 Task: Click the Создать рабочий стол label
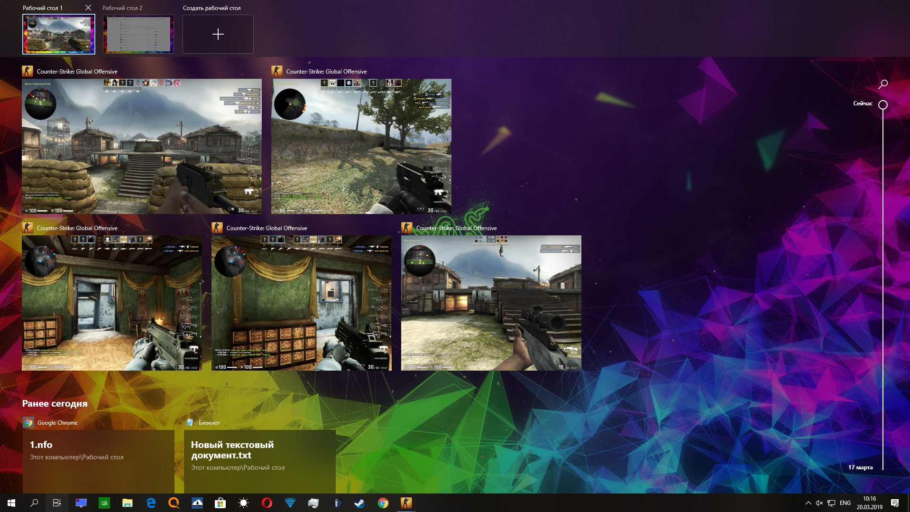click(211, 8)
